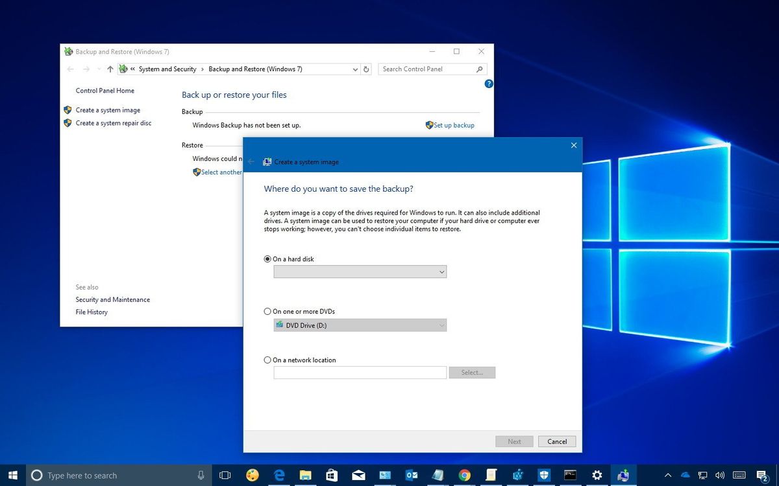Click System and Security in the breadcrumb
Image resolution: width=779 pixels, height=486 pixels.
click(167, 69)
